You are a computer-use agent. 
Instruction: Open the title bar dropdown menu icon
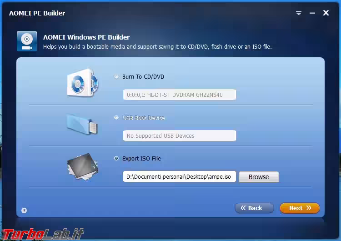point(299,13)
